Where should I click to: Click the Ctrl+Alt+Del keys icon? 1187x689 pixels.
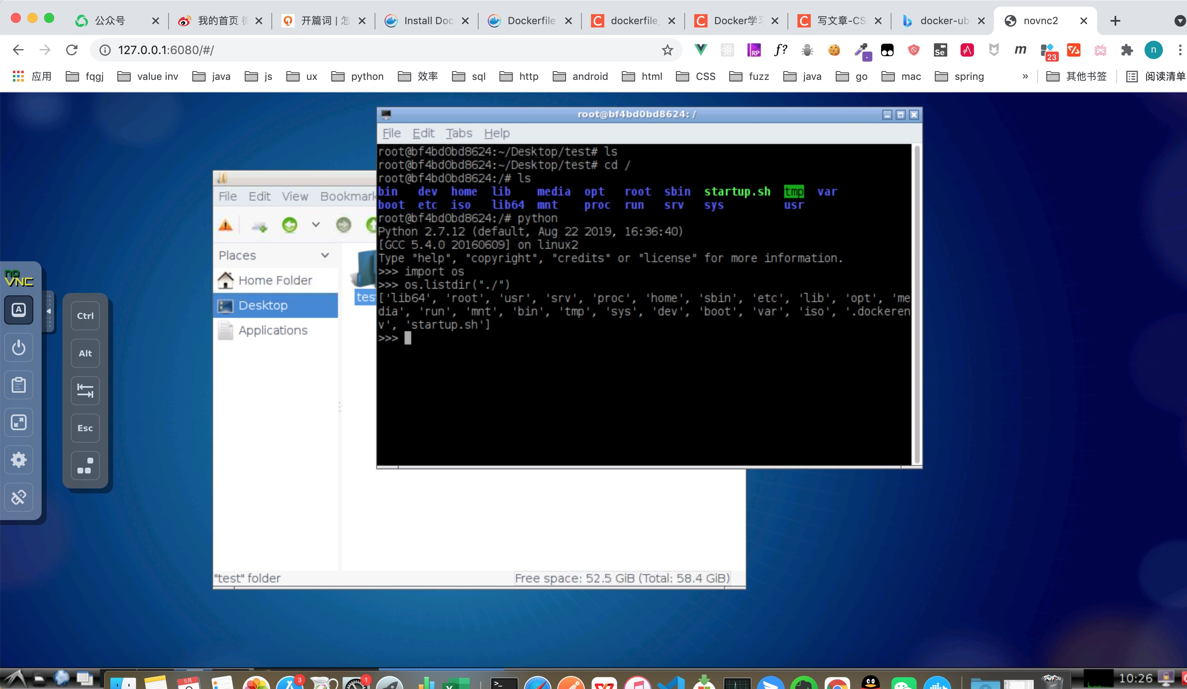[x=85, y=465]
